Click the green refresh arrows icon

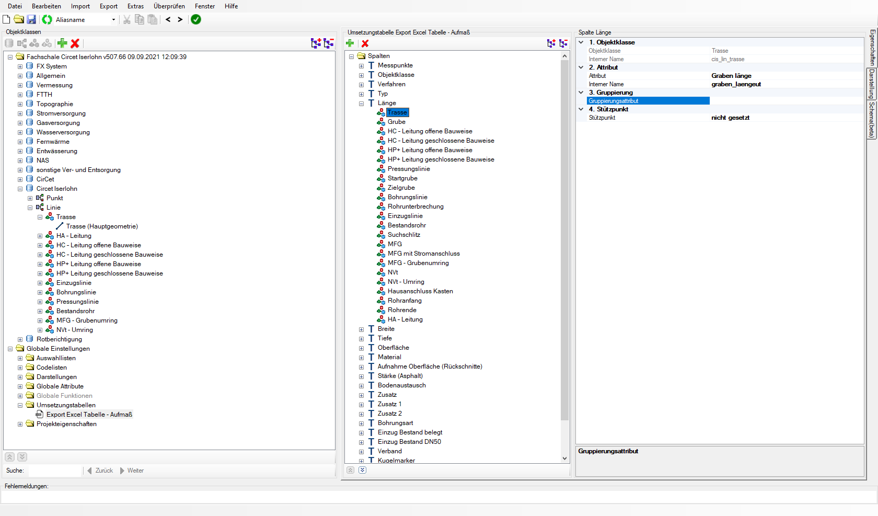[x=47, y=19]
